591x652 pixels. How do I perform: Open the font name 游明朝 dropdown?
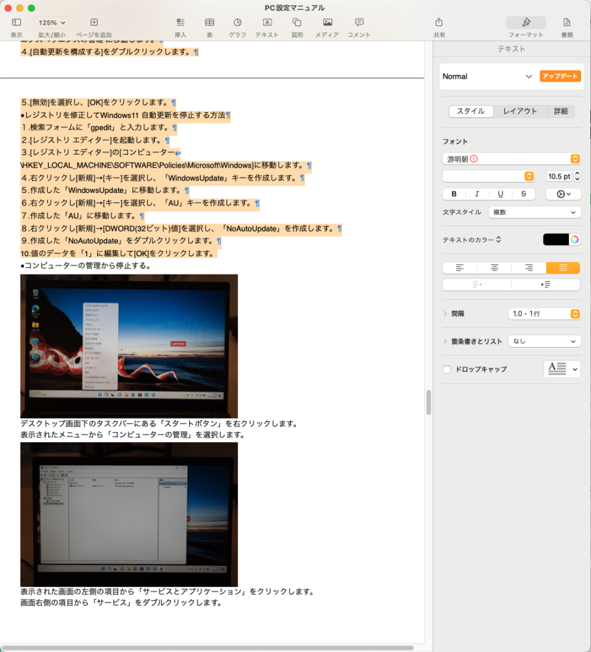(511, 158)
